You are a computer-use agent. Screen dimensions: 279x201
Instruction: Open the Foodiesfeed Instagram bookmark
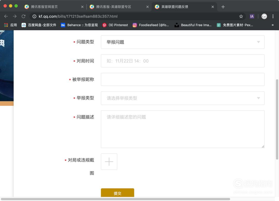(151, 25)
